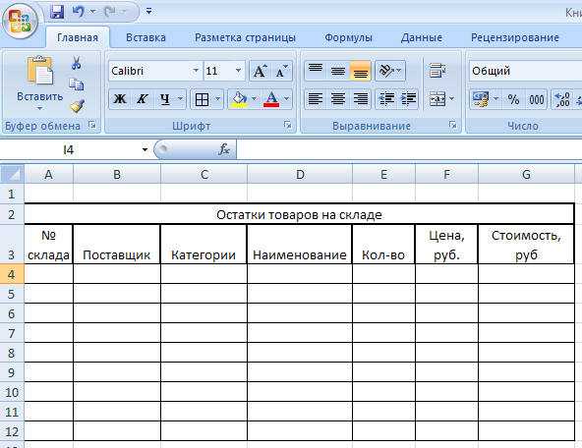The height and width of the screenshot is (448, 582).
Task: Expand the Вставить paste options arrow
Action: [x=39, y=108]
